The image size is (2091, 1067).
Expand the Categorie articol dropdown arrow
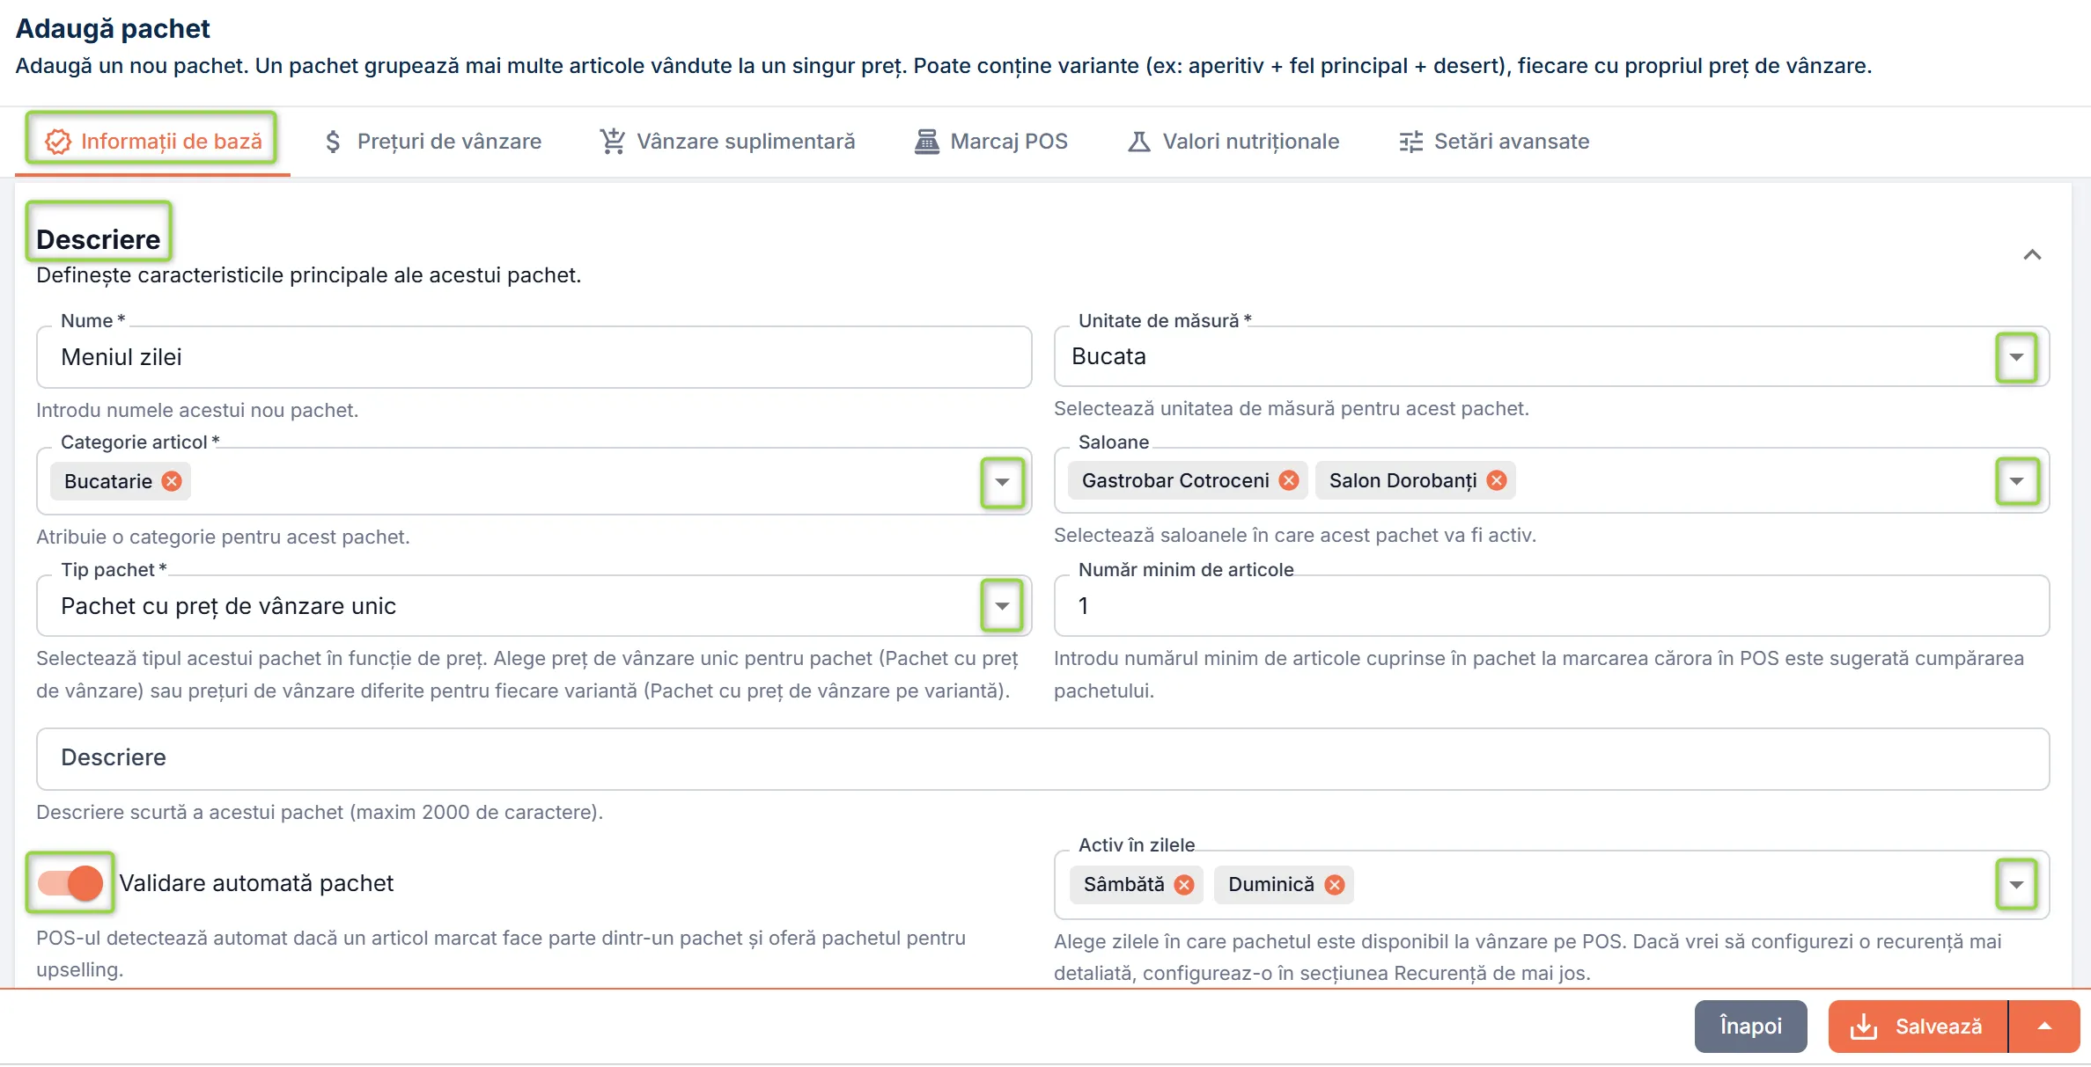1002,482
